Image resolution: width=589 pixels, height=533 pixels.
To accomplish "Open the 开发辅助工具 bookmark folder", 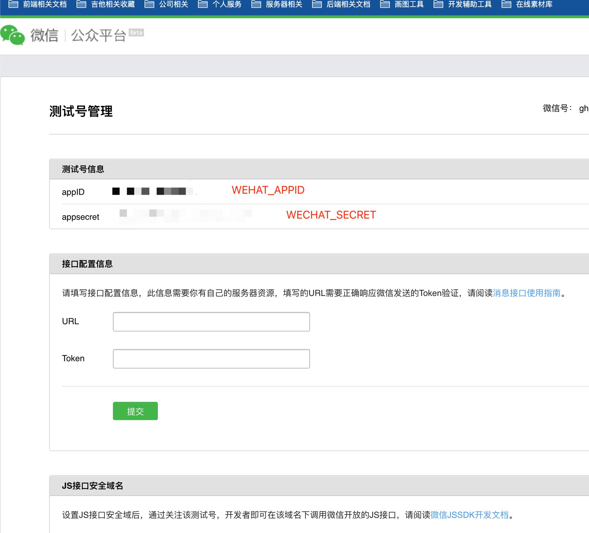I will pos(463,4).
